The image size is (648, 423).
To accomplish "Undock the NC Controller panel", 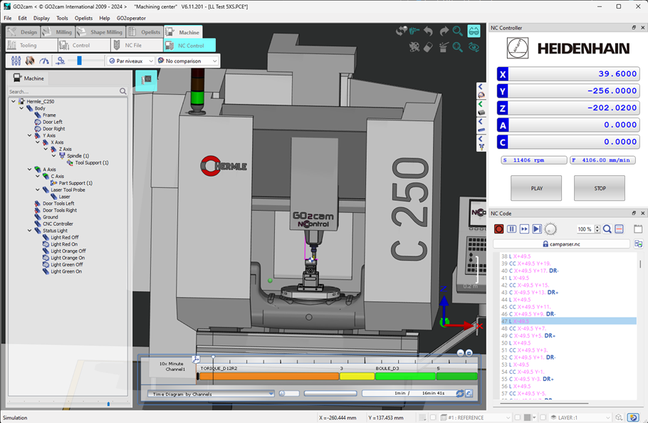I will [x=634, y=28].
